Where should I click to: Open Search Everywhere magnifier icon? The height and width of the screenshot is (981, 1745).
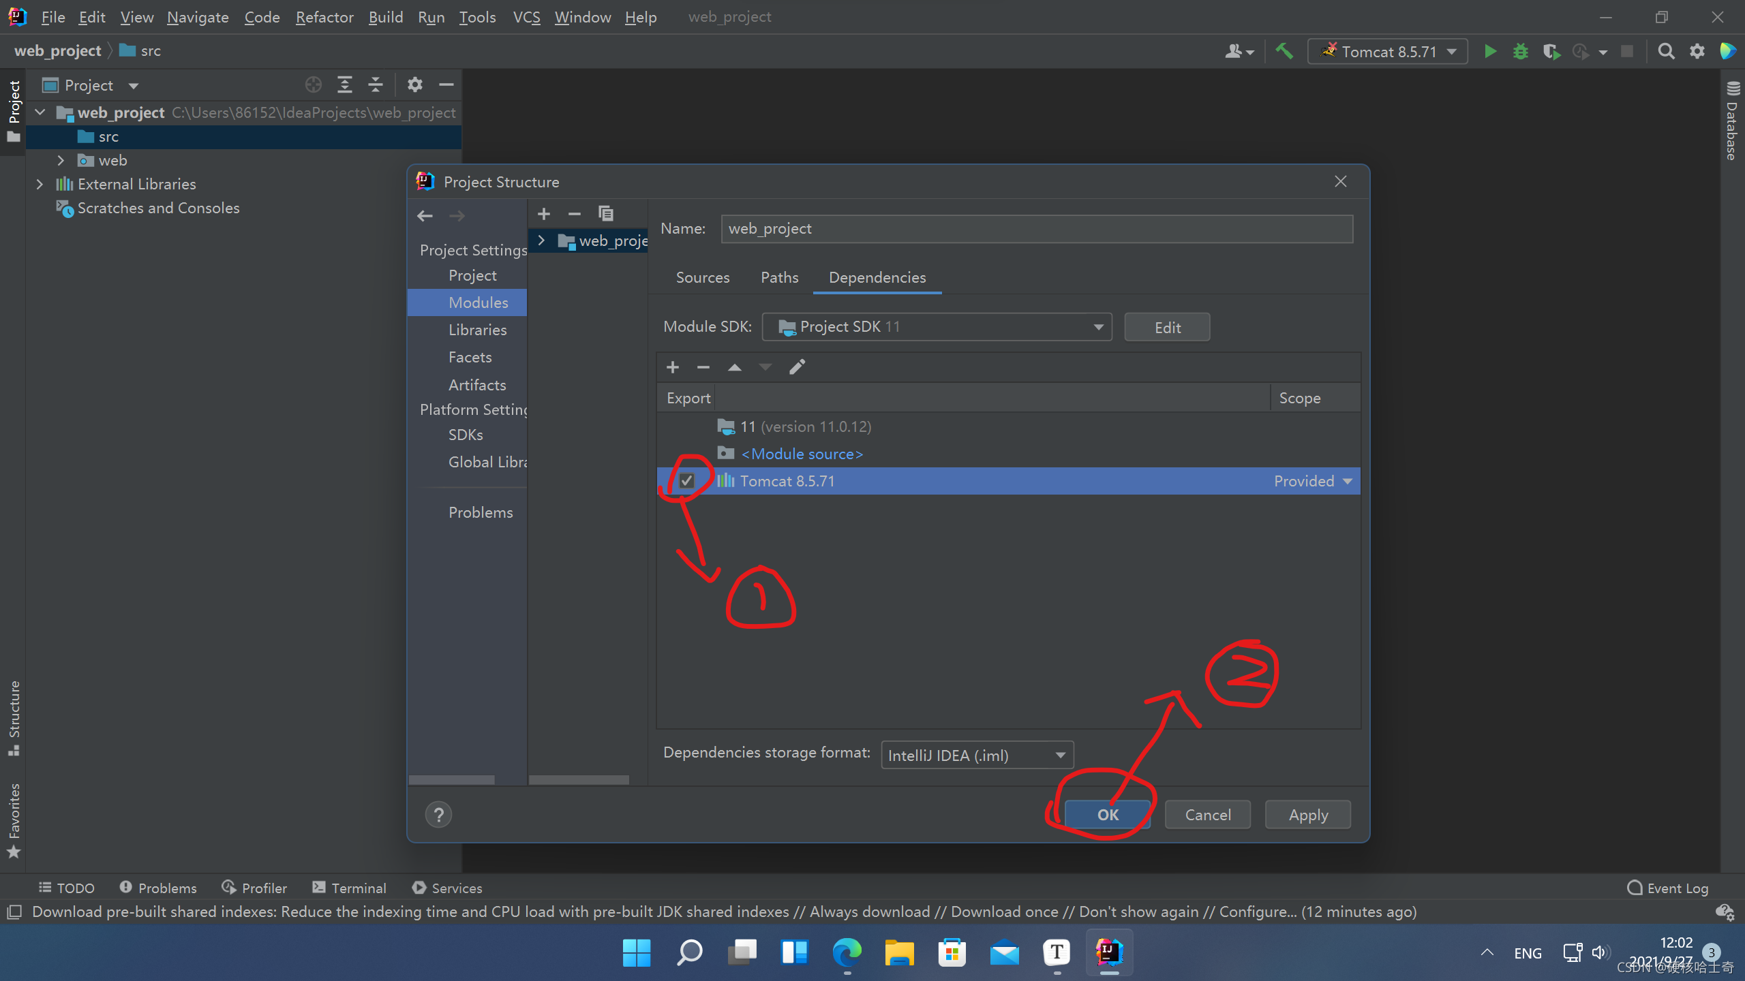point(1666,52)
